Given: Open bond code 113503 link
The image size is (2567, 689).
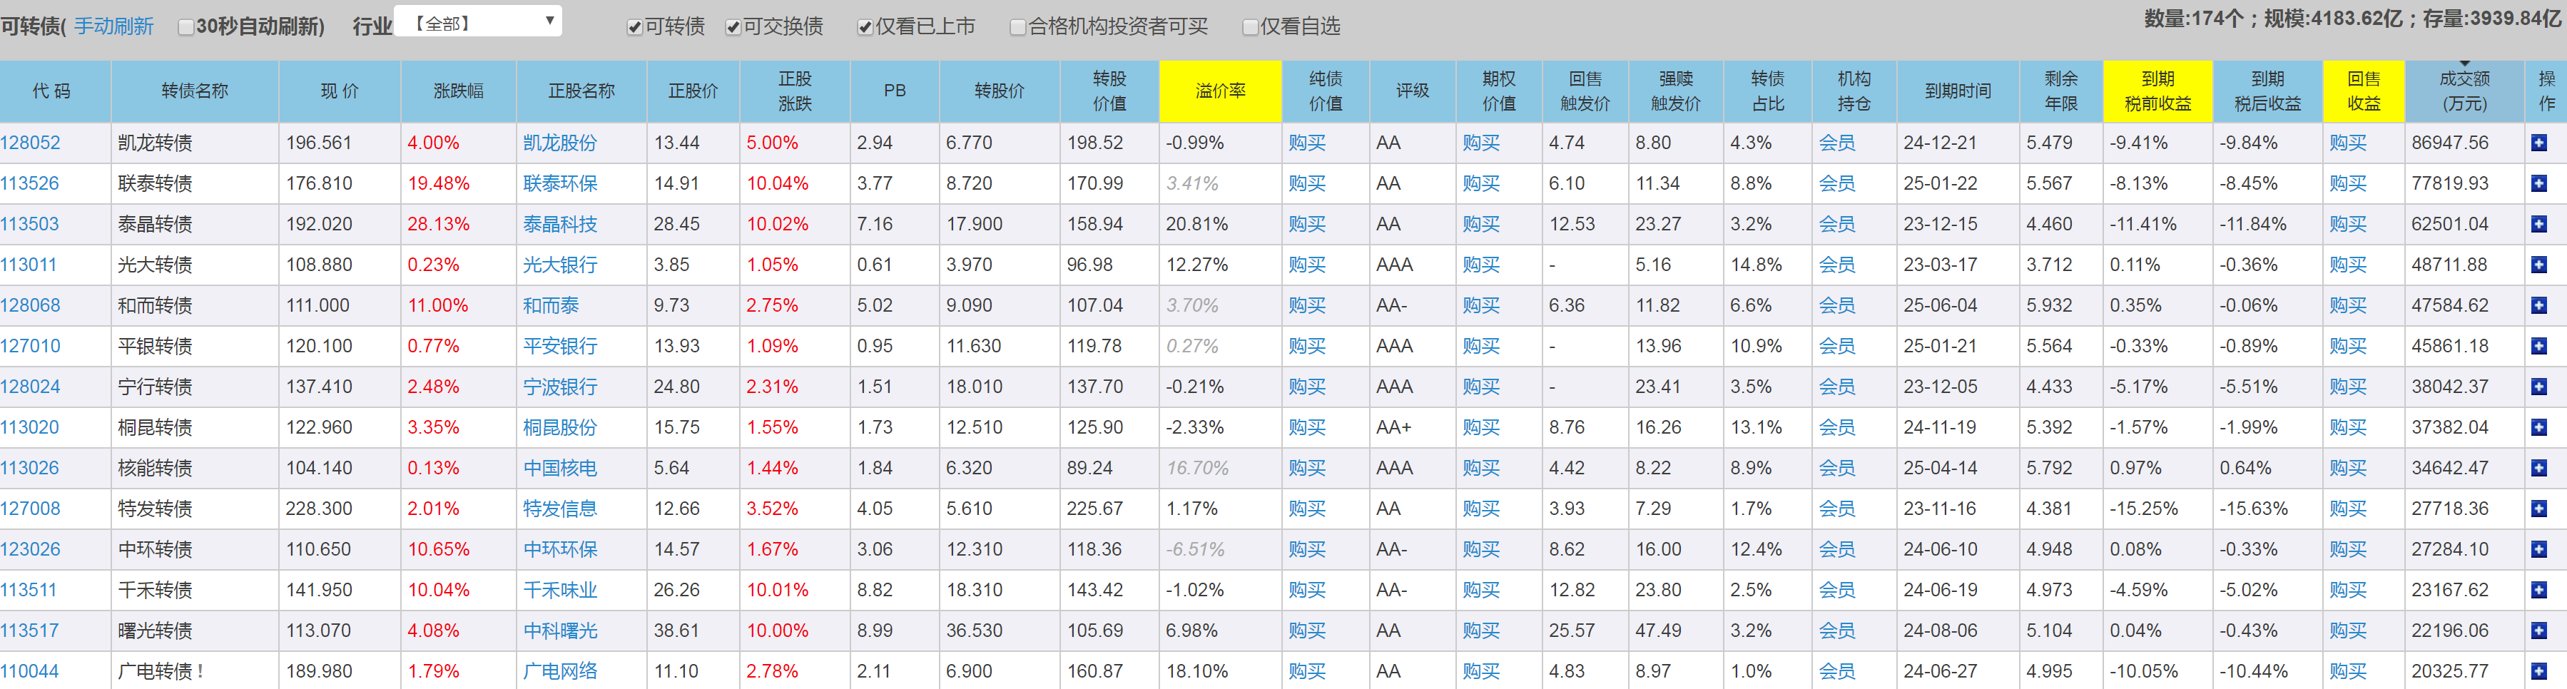Looking at the screenshot, I should click(x=30, y=225).
